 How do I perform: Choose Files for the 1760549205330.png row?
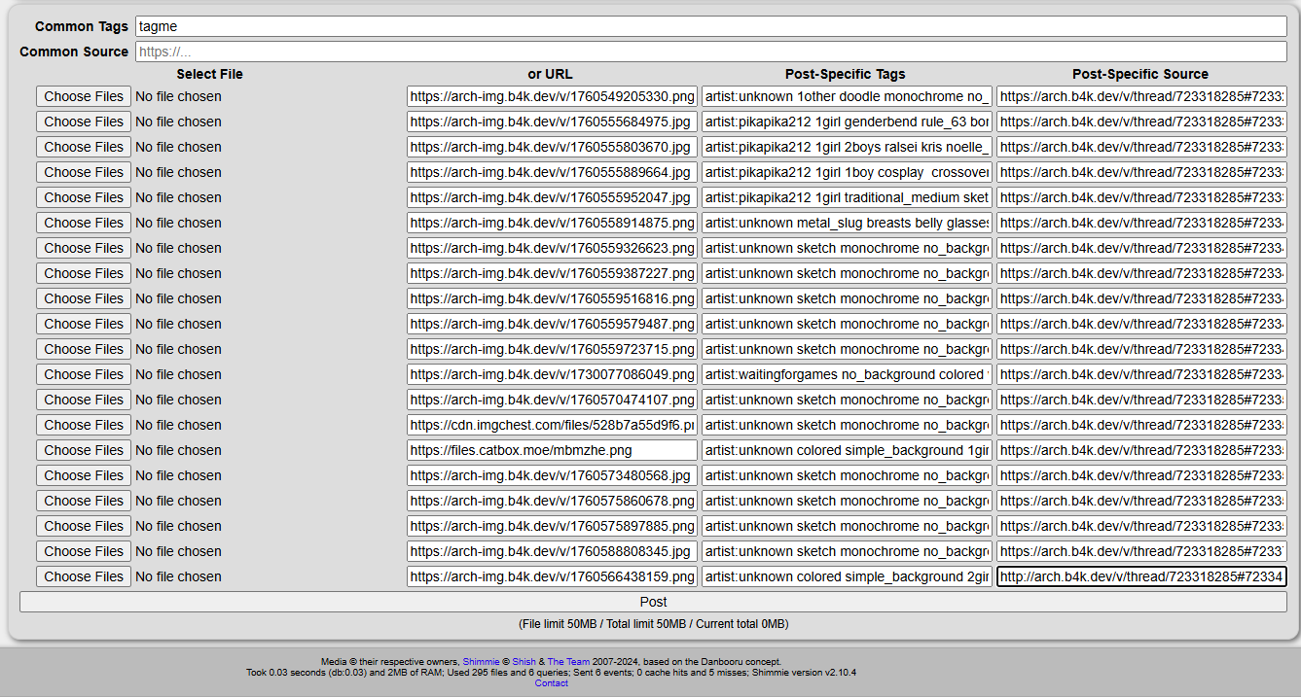[84, 96]
